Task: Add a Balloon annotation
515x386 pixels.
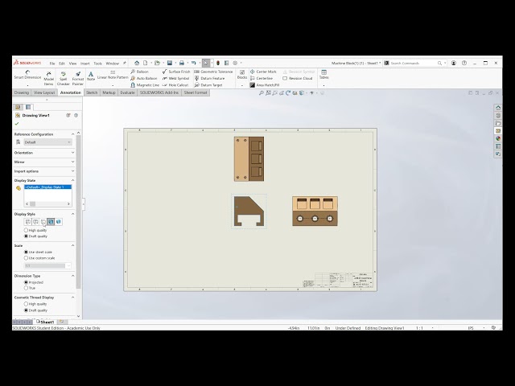Action: [139, 72]
